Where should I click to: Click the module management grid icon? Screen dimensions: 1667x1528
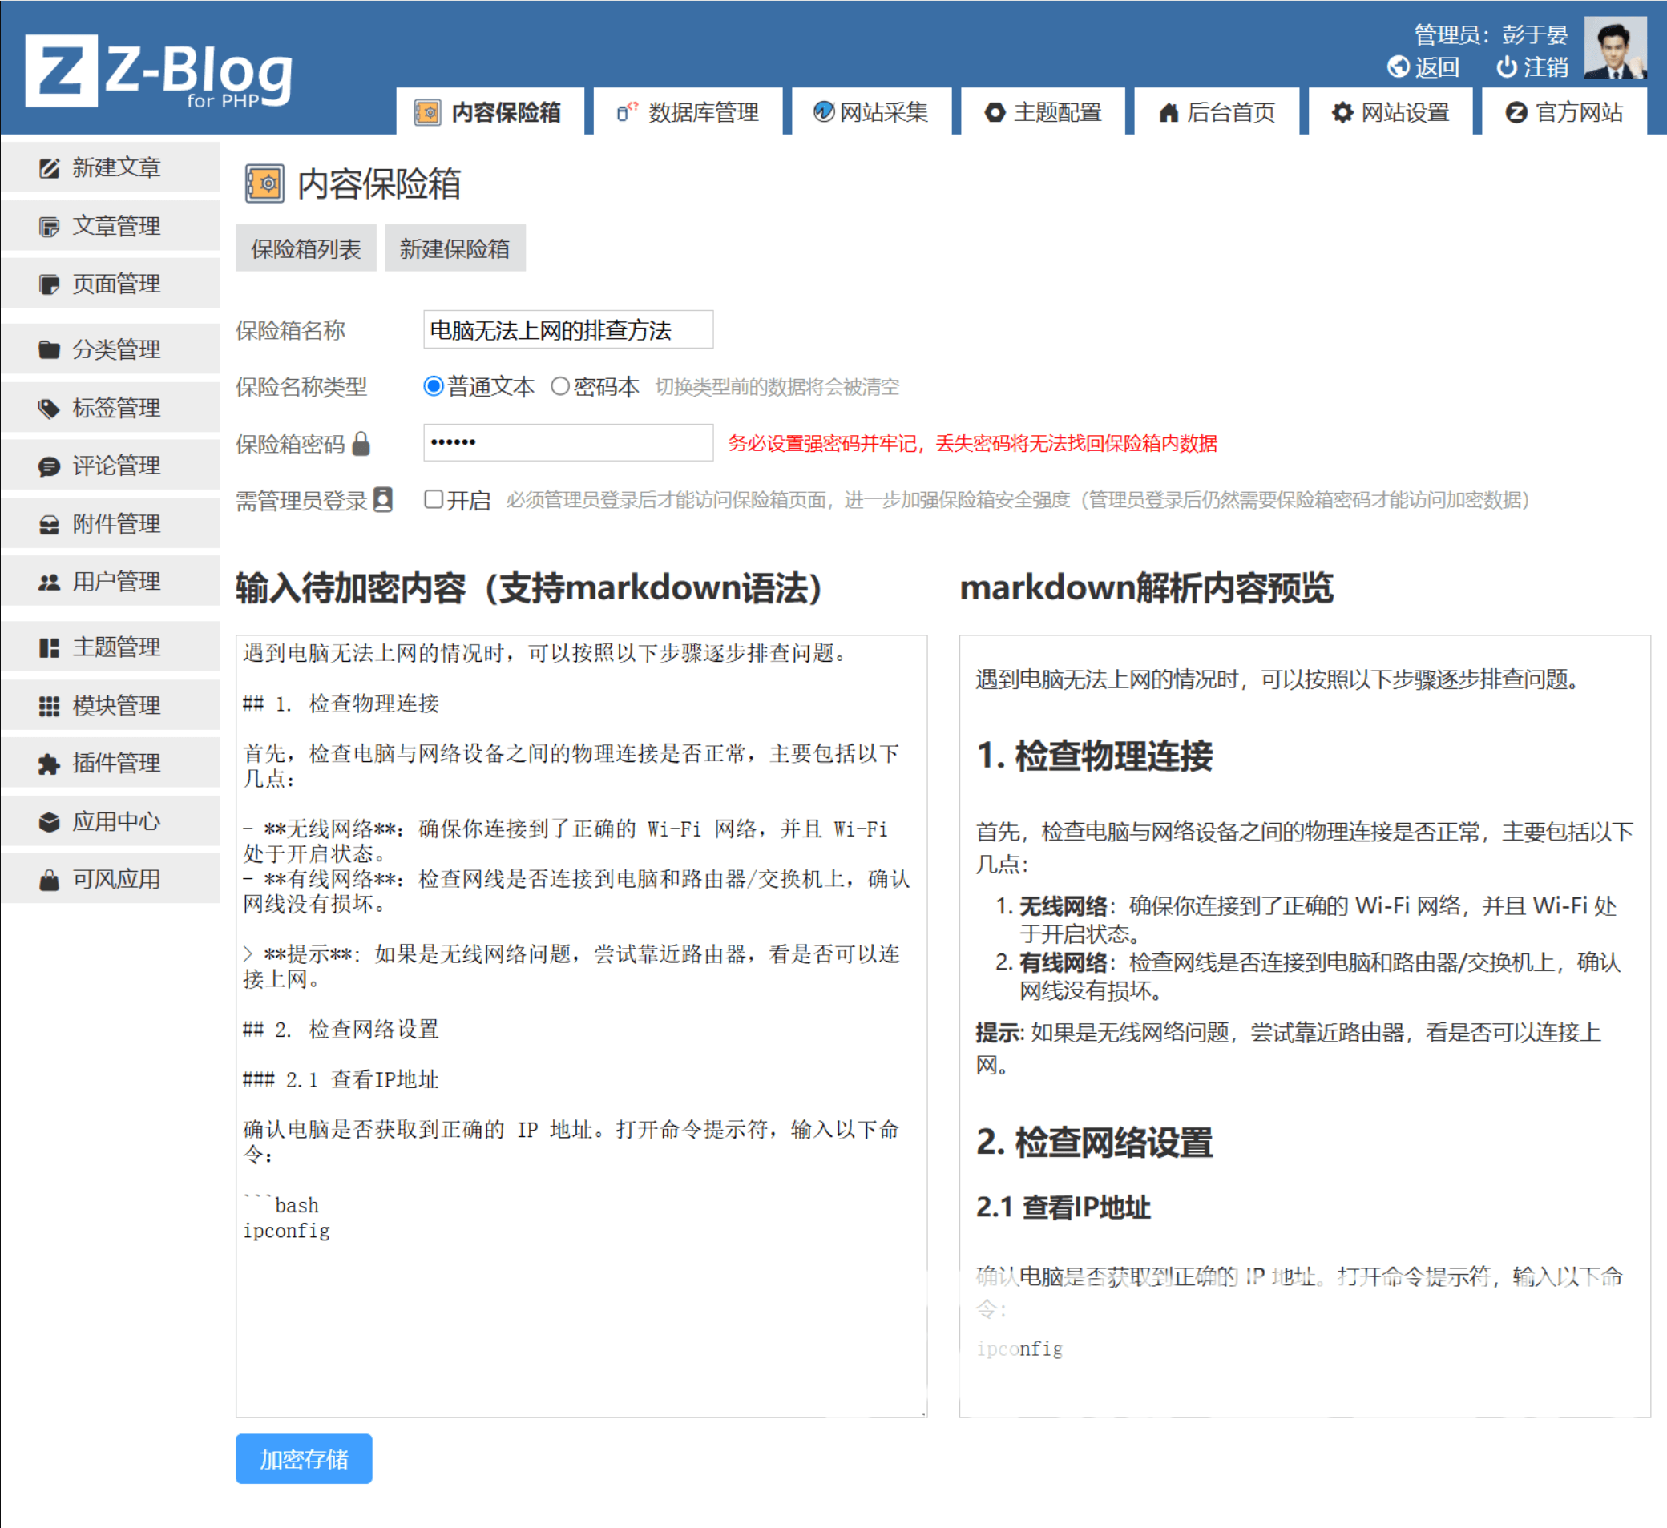pos(49,705)
